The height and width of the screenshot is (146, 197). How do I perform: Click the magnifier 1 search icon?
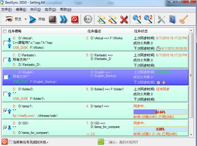click(137, 19)
